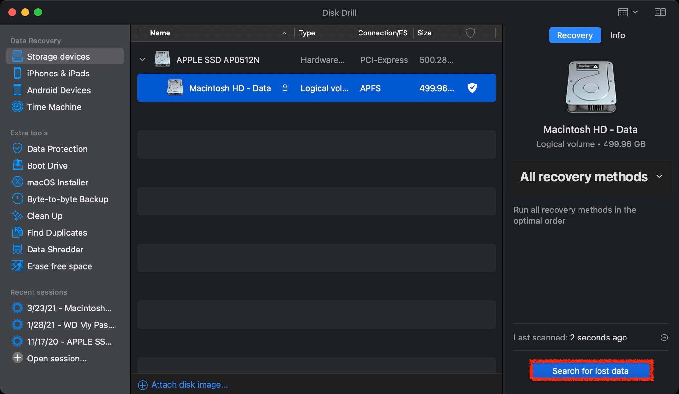Switch to the Recovery tab
This screenshot has height=394, width=679.
point(575,35)
